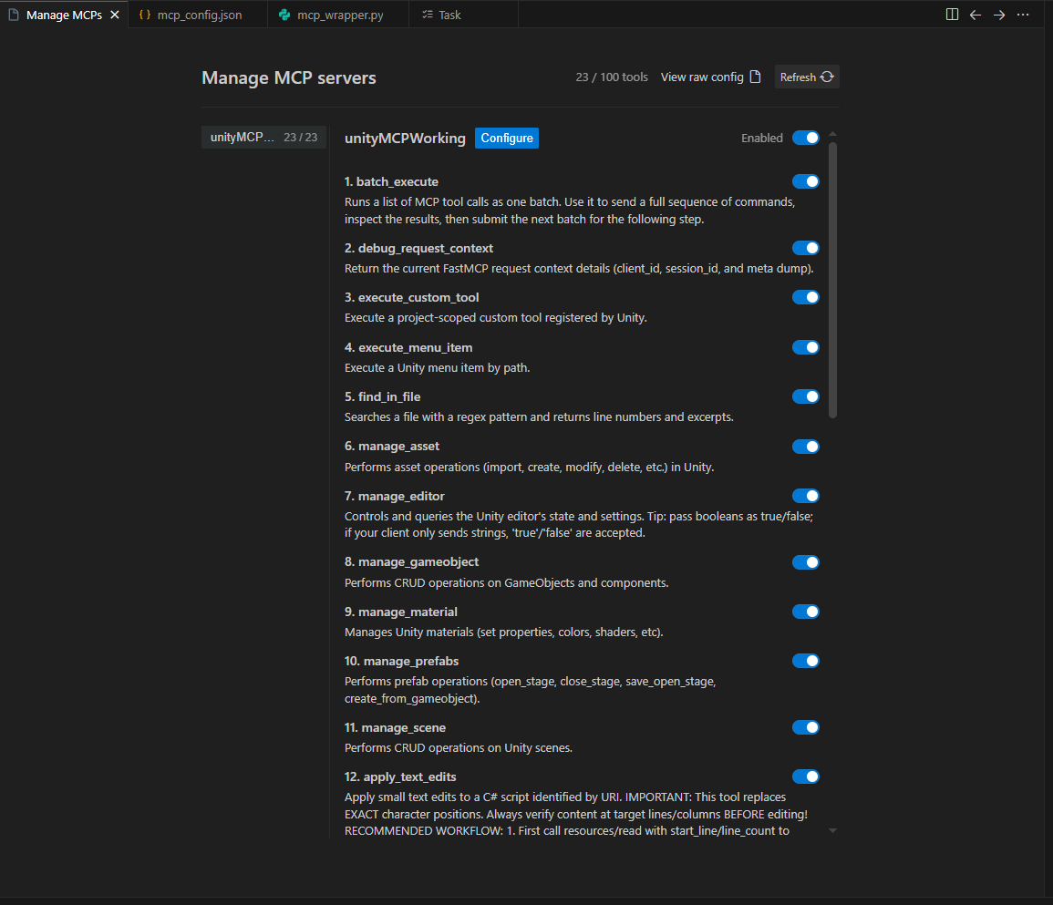Toggle the execute_menu_item tool
The height and width of the screenshot is (905, 1053).
805,347
